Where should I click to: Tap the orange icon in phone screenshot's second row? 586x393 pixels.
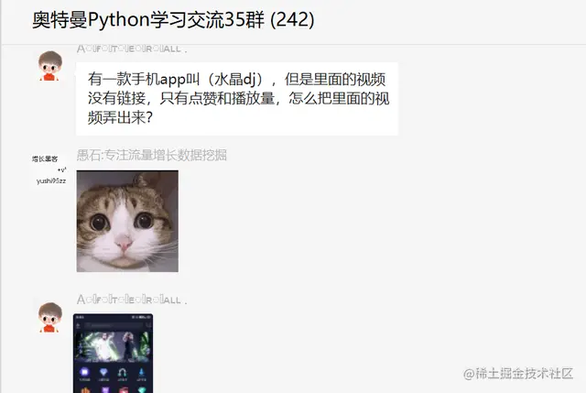85,389
